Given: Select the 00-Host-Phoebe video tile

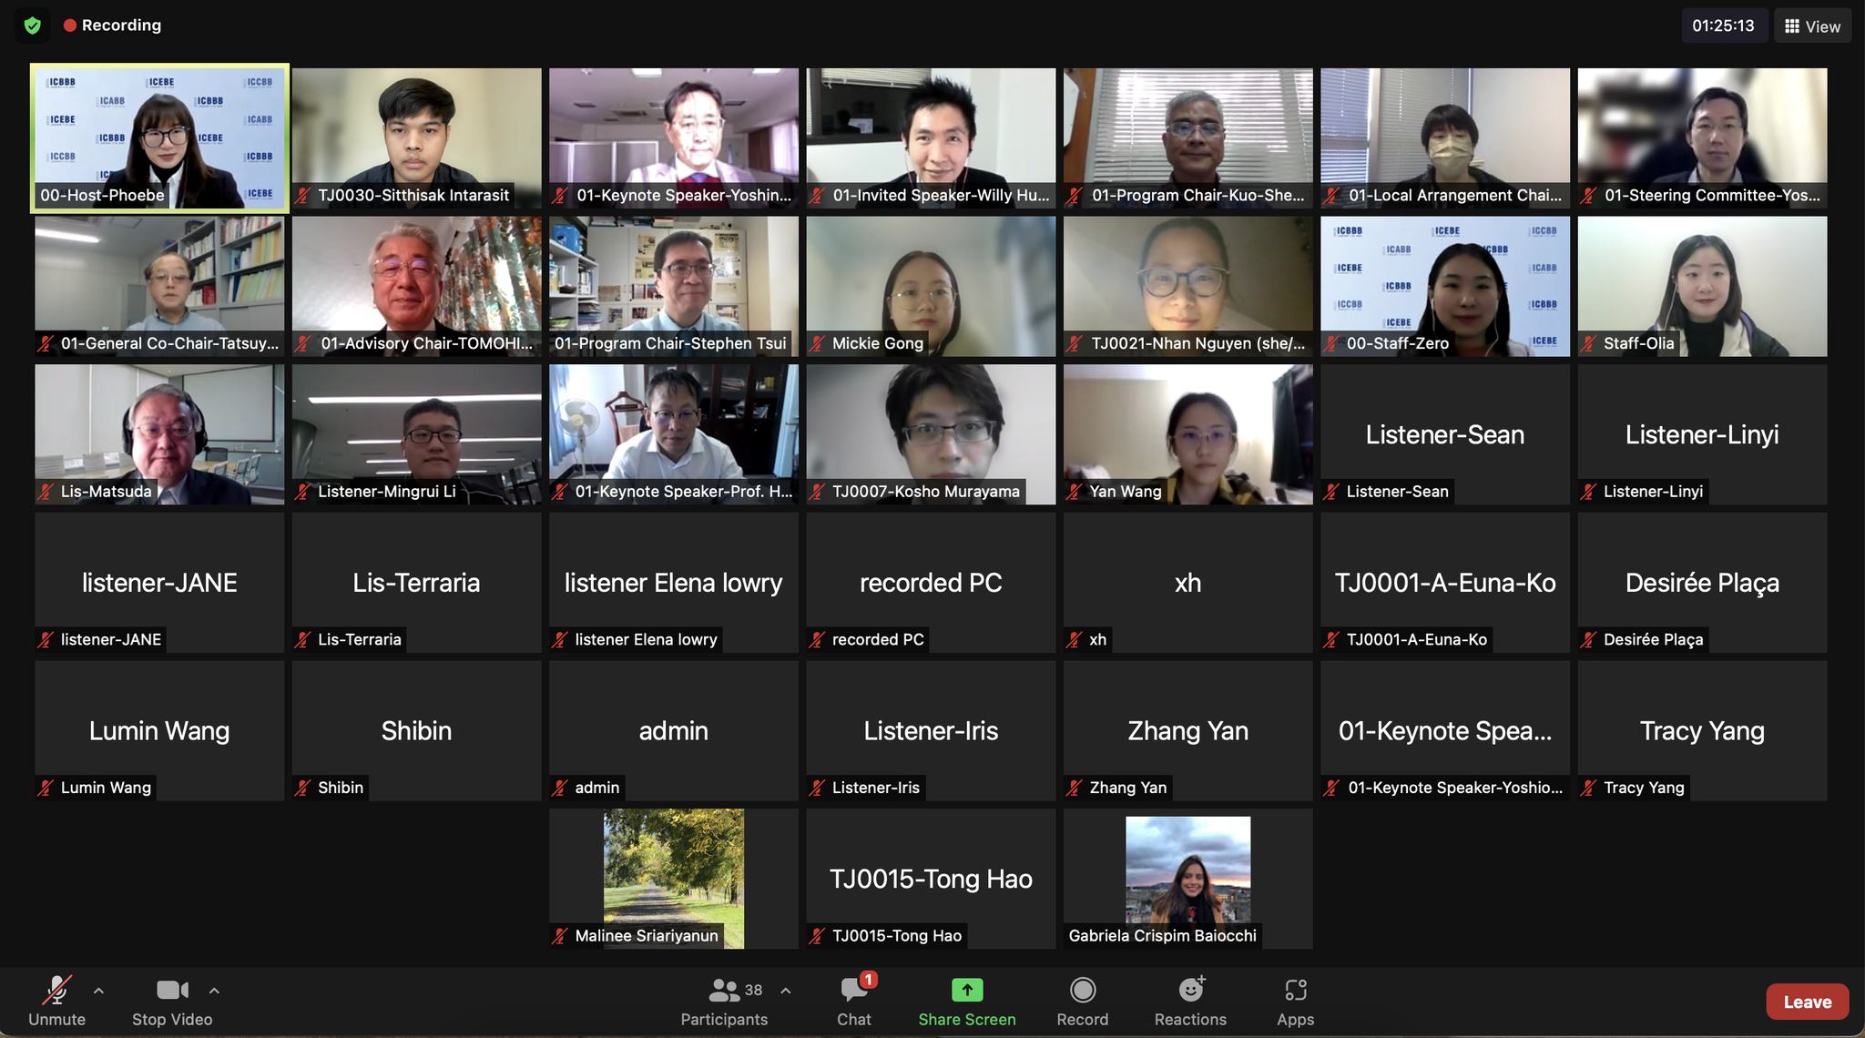Looking at the screenshot, I should pos(159,137).
